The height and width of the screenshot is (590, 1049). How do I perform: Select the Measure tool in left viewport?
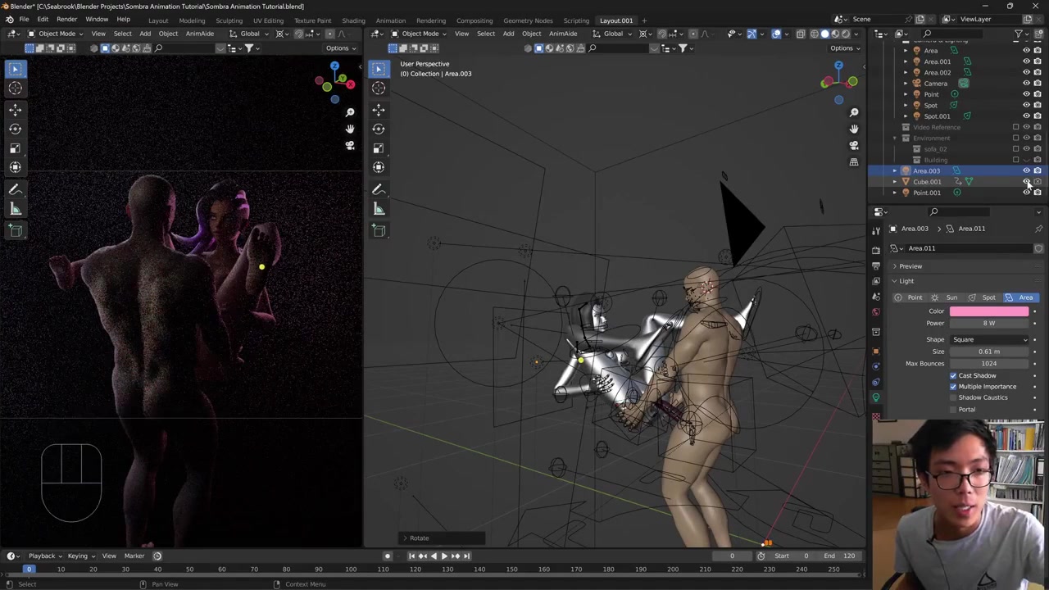click(15, 209)
